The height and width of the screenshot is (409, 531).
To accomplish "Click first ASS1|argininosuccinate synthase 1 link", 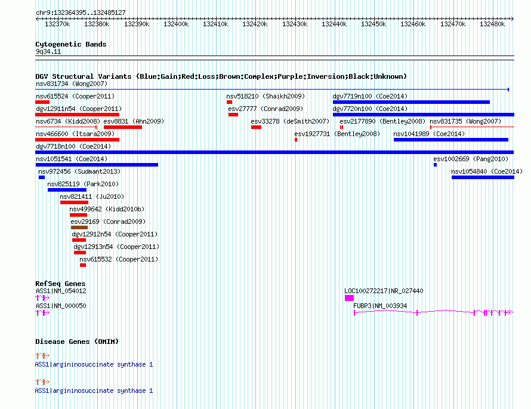I will (x=94, y=364).
